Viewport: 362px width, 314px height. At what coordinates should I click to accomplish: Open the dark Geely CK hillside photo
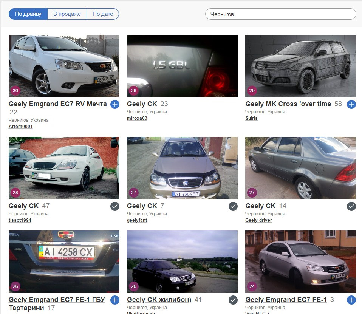coord(182,261)
